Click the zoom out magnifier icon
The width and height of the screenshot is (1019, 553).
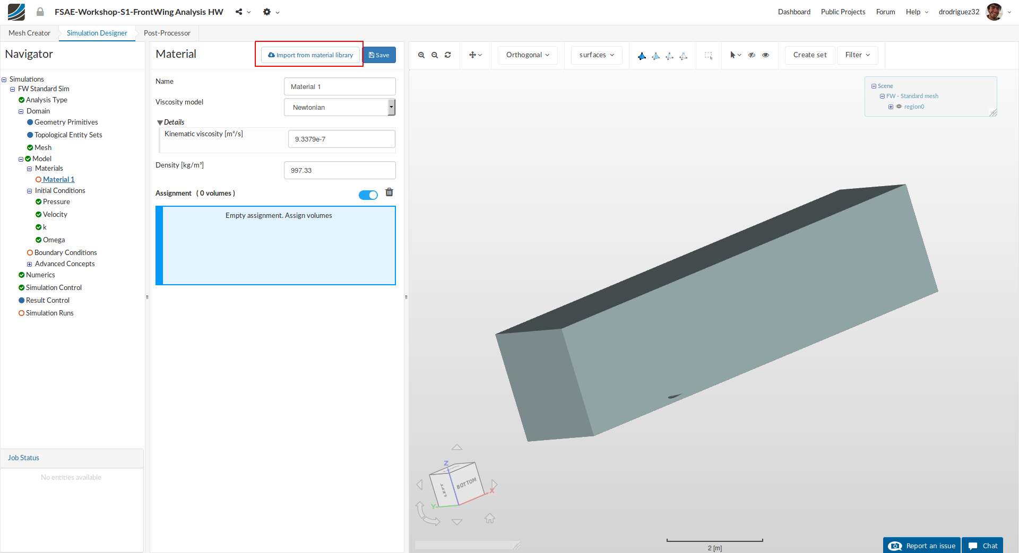pyautogui.click(x=435, y=55)
